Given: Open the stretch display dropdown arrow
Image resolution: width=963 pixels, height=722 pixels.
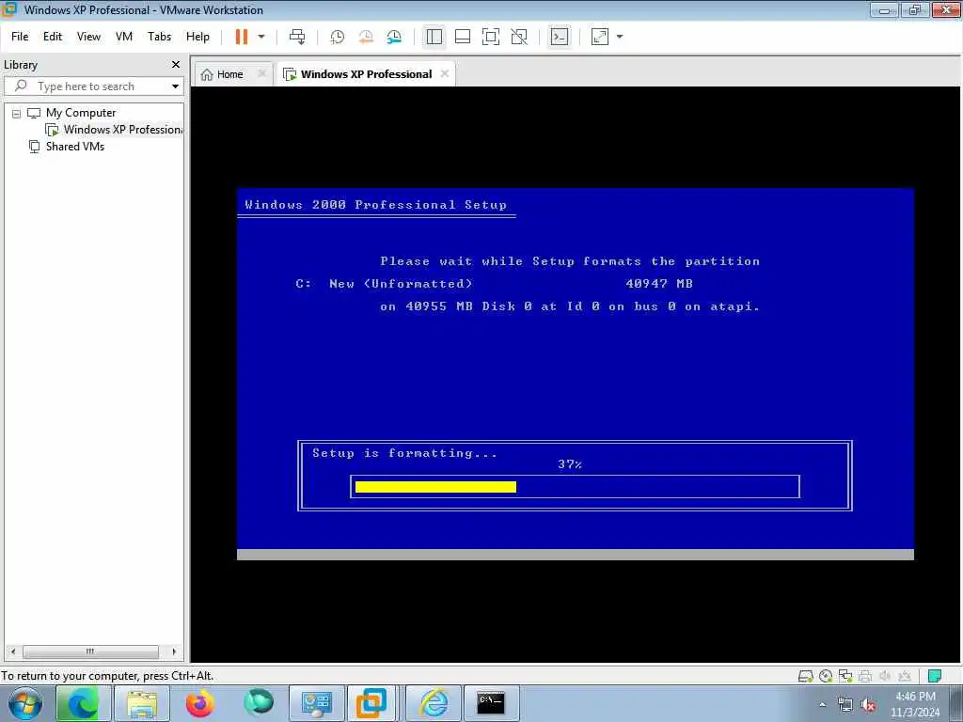Looking at the screenshot, I should tap(620, 37).
